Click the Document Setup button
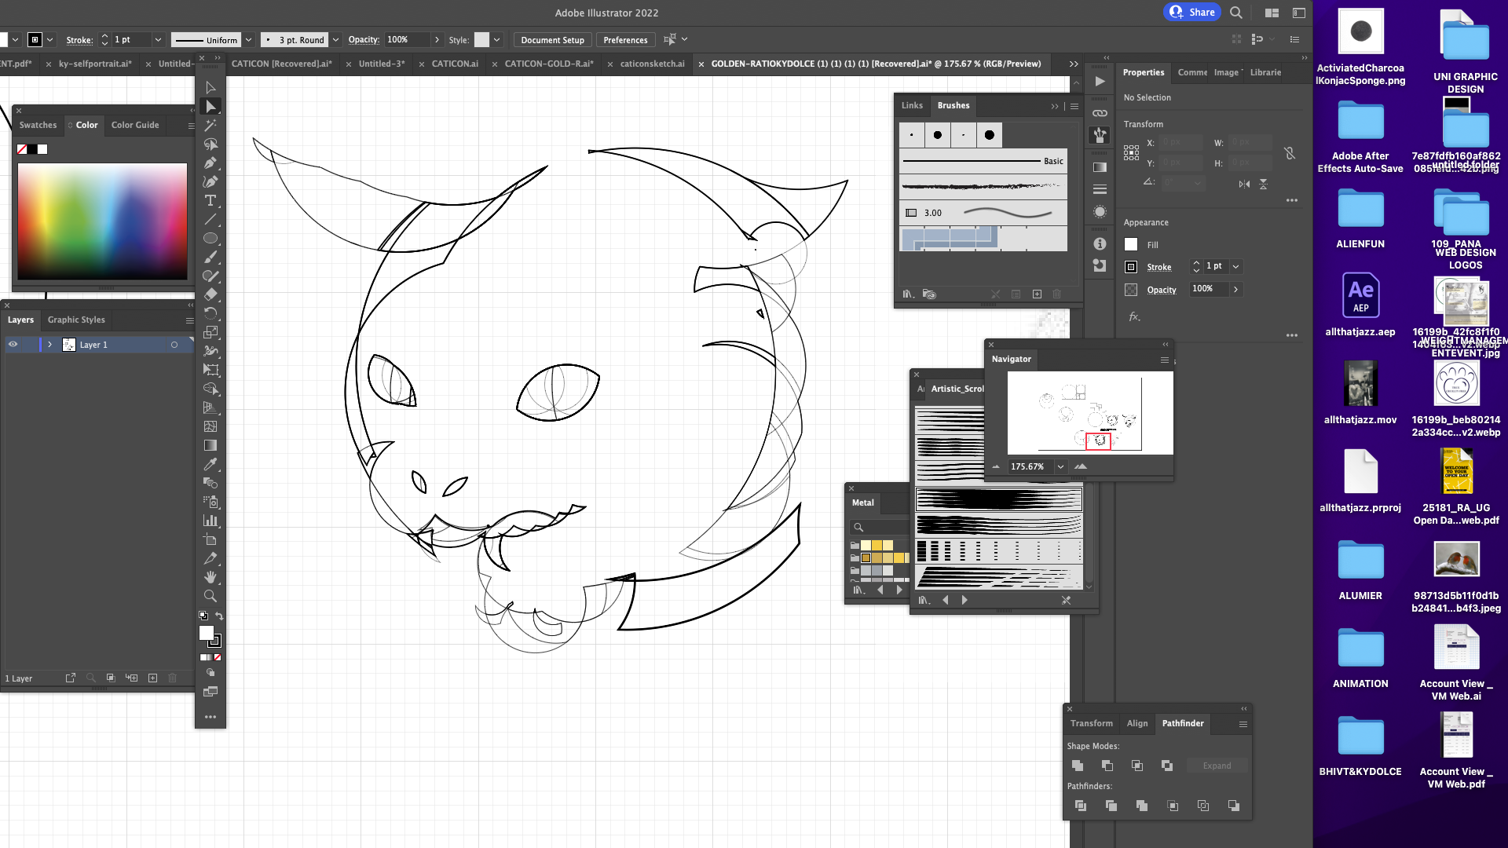The height and width of the screenshot is (848, 1508). [x=552, y=40]
